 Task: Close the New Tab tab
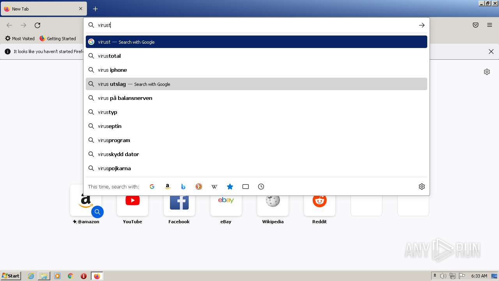(81, 9)
